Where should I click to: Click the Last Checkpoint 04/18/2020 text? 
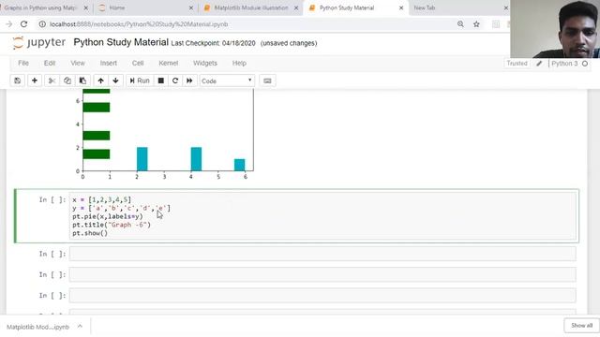[213, 43]
